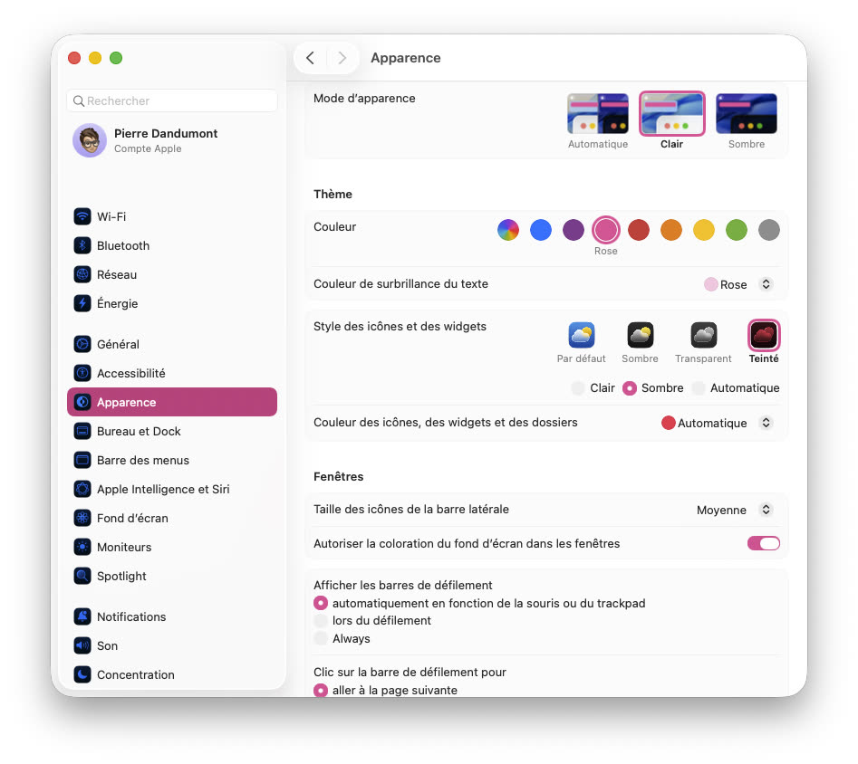Click the Son speaker icon
Viewport: 858px width, 764px height.
point(82,645)
